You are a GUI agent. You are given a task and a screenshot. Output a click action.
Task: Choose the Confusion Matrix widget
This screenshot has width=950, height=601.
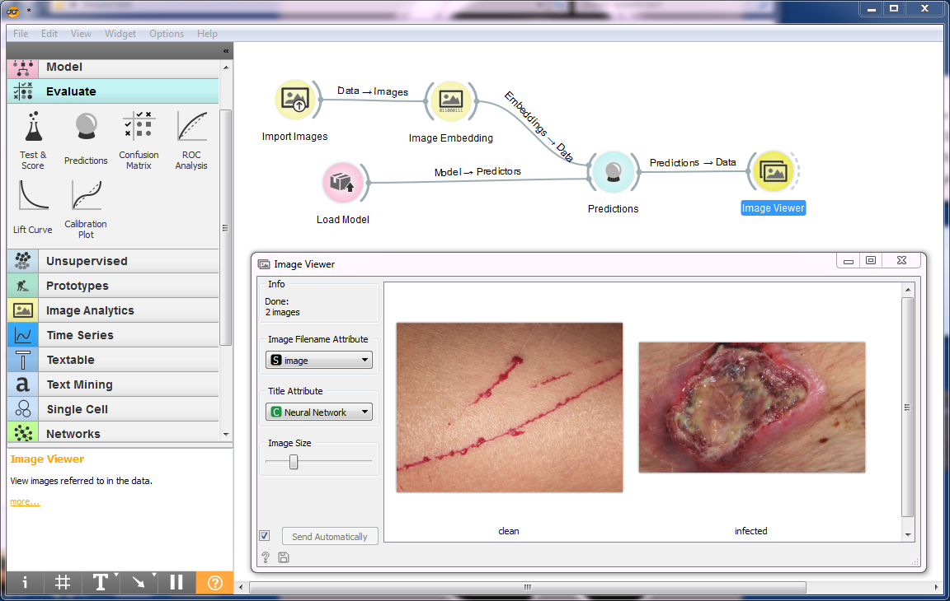point(139,140)
